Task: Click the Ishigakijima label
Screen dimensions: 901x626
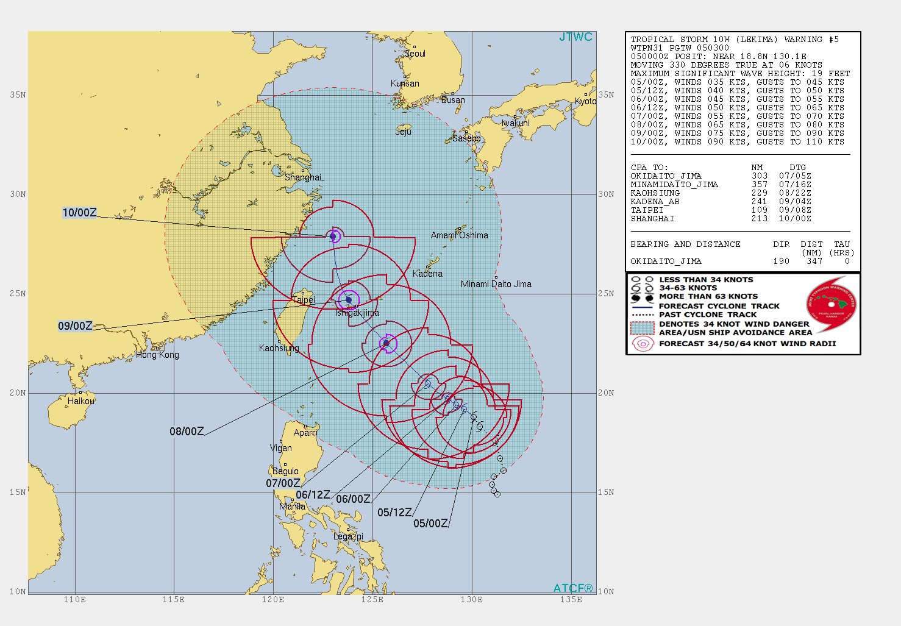Action: pyautogui.click(x=357, y=313)
